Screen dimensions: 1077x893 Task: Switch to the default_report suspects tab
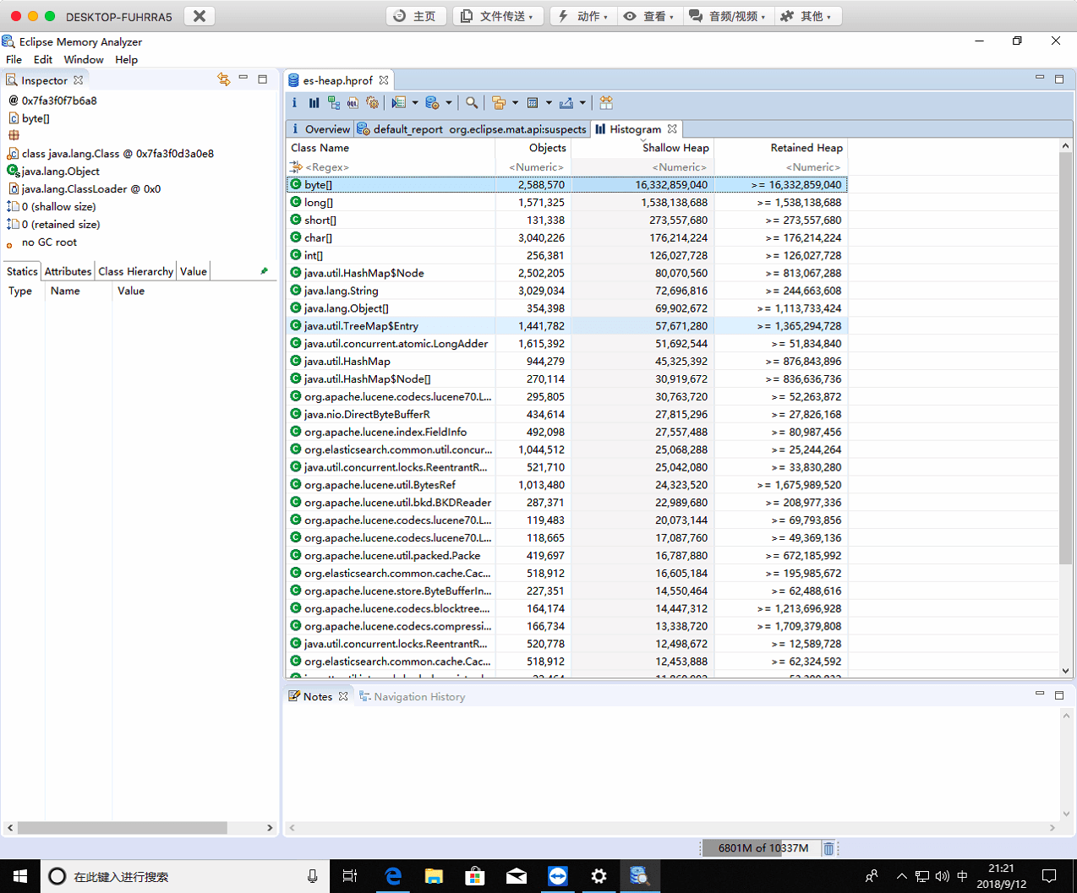472,129
